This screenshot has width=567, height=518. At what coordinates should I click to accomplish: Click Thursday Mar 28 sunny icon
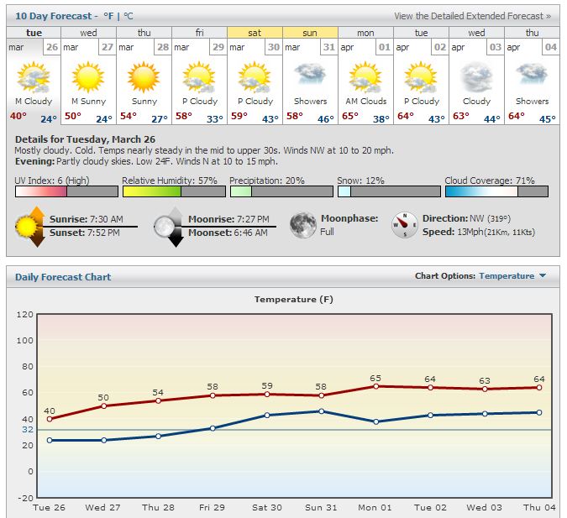point(144,78)
